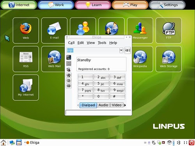Select the Dialpad tab
This screenshot has width=195, height=146.
pyautogui.click(x=88, y=105)
